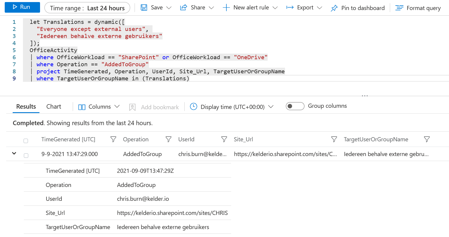Click the Add bookmark icon
Viewport: 449px width, 237px height.
click(132, 107)
